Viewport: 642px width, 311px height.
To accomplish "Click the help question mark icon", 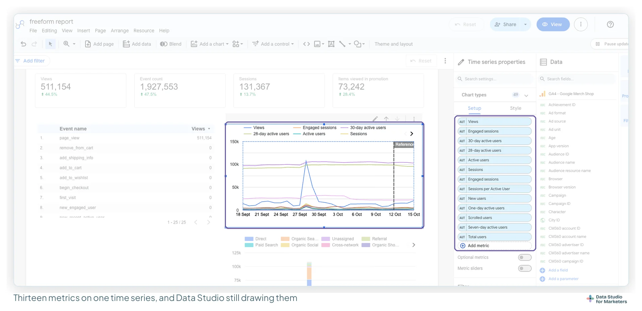I will click(x=610, y=24).
